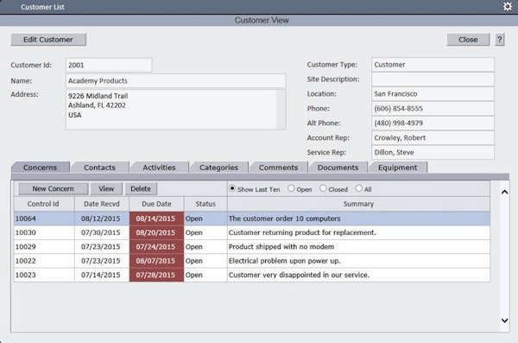Click summary 'The customer order 10 computers'
Viewport: 518px width, 343px height.
tap(284, 219)
